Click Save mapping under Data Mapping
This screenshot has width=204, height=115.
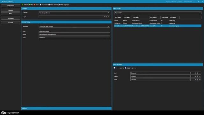(x=119, y=68)
